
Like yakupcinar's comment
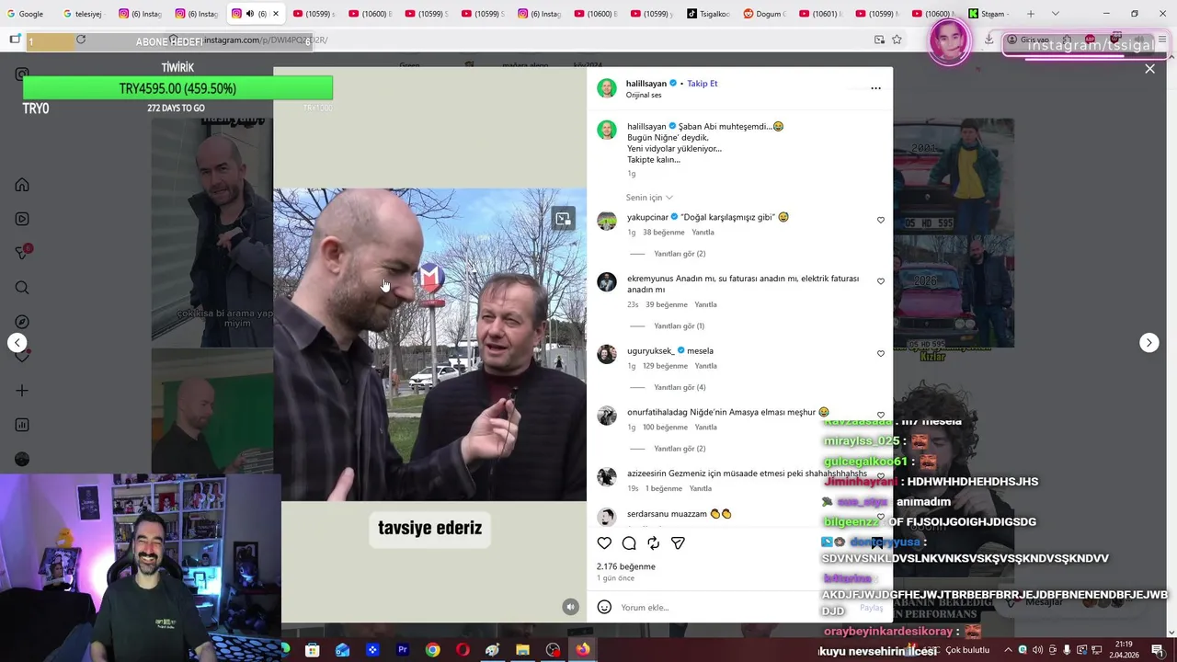pos(881,221)
